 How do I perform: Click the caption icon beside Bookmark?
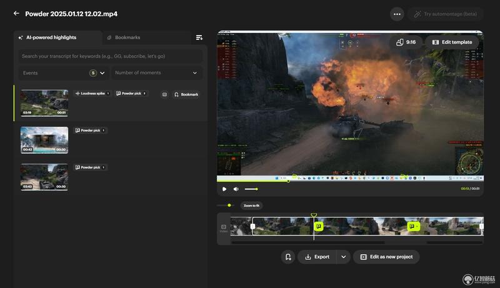coord(164,94)
